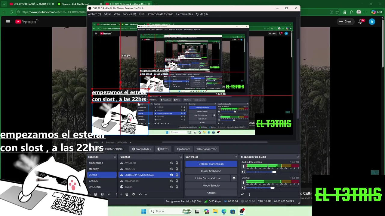Click Iniciar Grabación
This screenshot has width=385, height=216.
(x=211, y=171)
